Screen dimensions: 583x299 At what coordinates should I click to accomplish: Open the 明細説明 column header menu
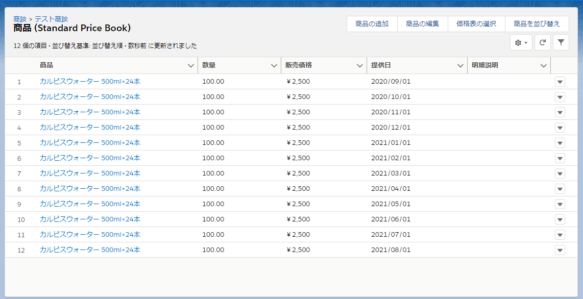pos(544,66)
